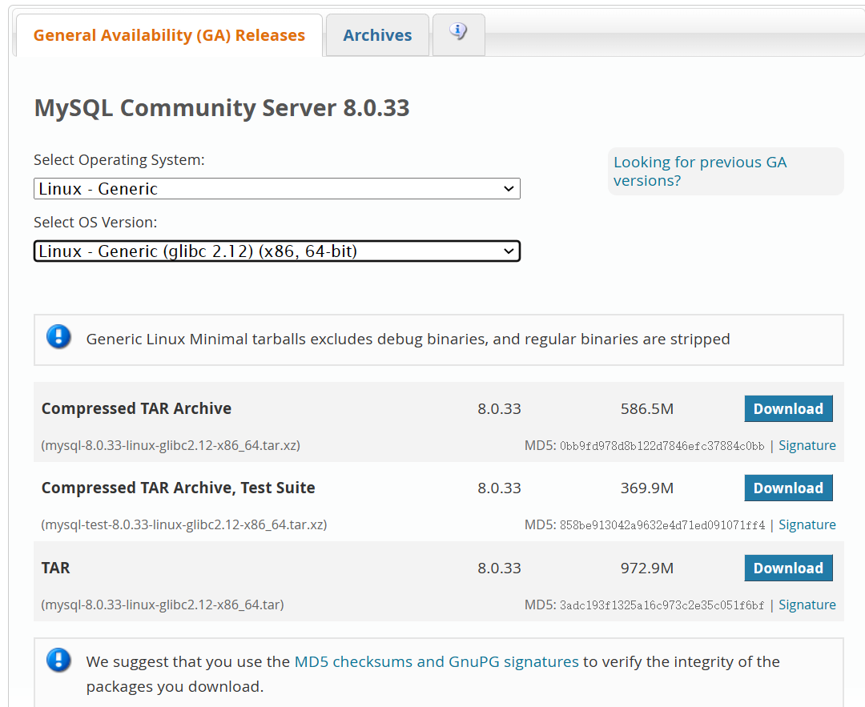Image resolution: width=865 pixels, height=707 pixels.
Task: Expand the Select Operating System dropdown
Action: point(276,189)
